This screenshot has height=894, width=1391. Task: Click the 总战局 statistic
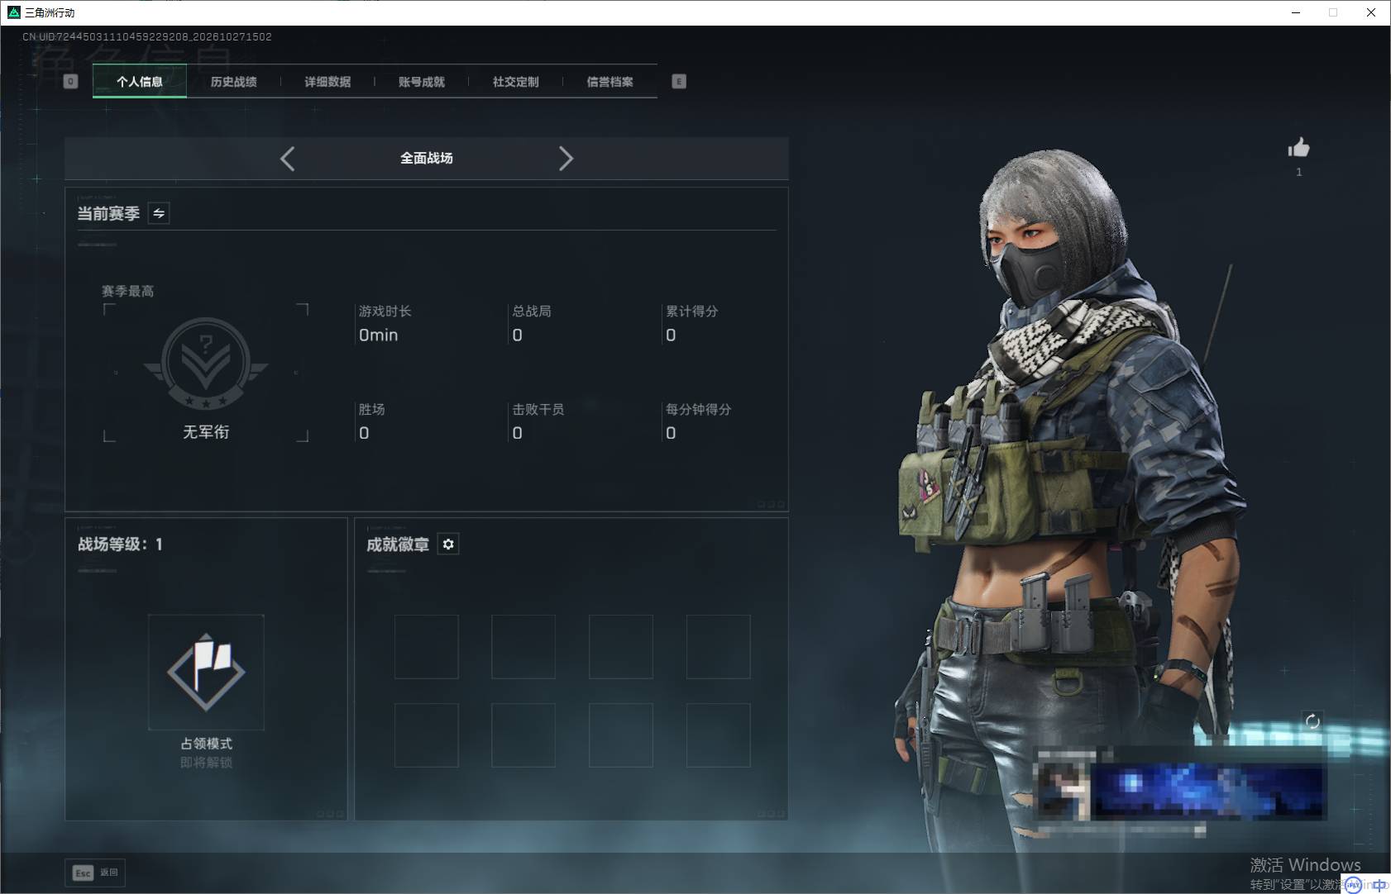[x=532, y=325]
